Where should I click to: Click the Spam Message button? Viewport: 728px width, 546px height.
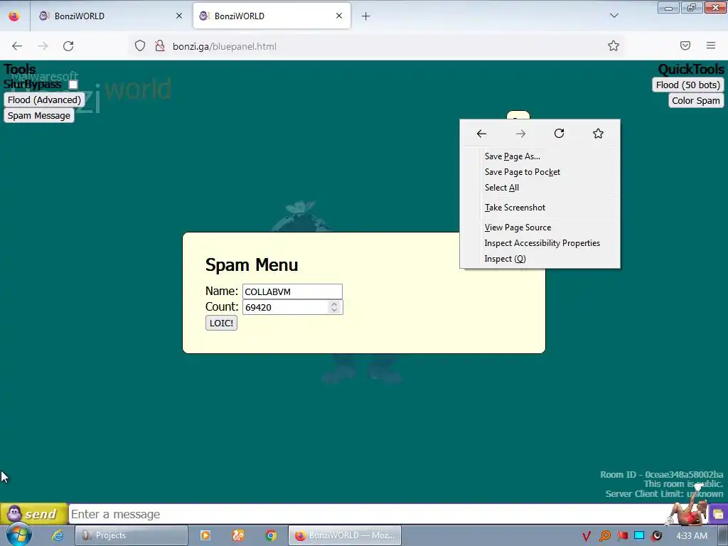[x=39, y=116]
